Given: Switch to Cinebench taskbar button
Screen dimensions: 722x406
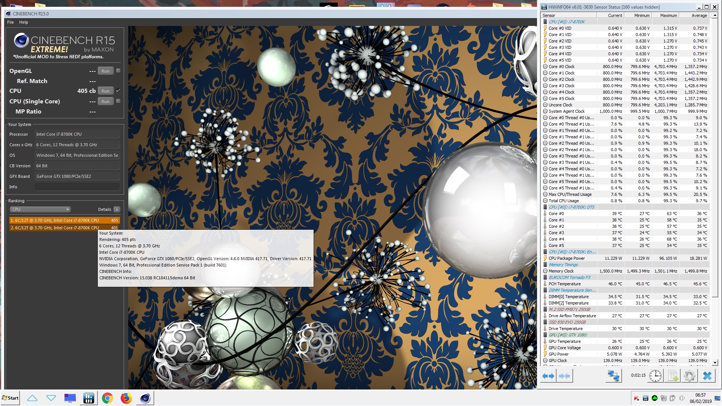Looking at the screenshot, I should 145,398.
